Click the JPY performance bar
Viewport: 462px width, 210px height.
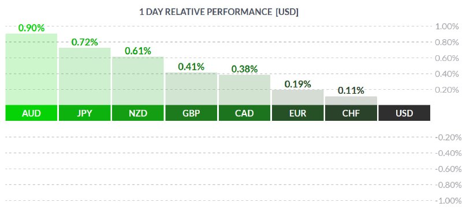point(84,76)
